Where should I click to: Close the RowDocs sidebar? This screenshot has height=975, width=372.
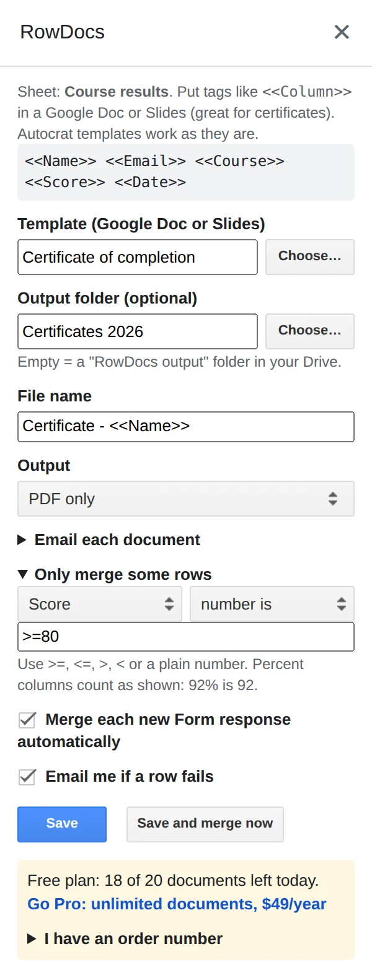click(342, 32)
